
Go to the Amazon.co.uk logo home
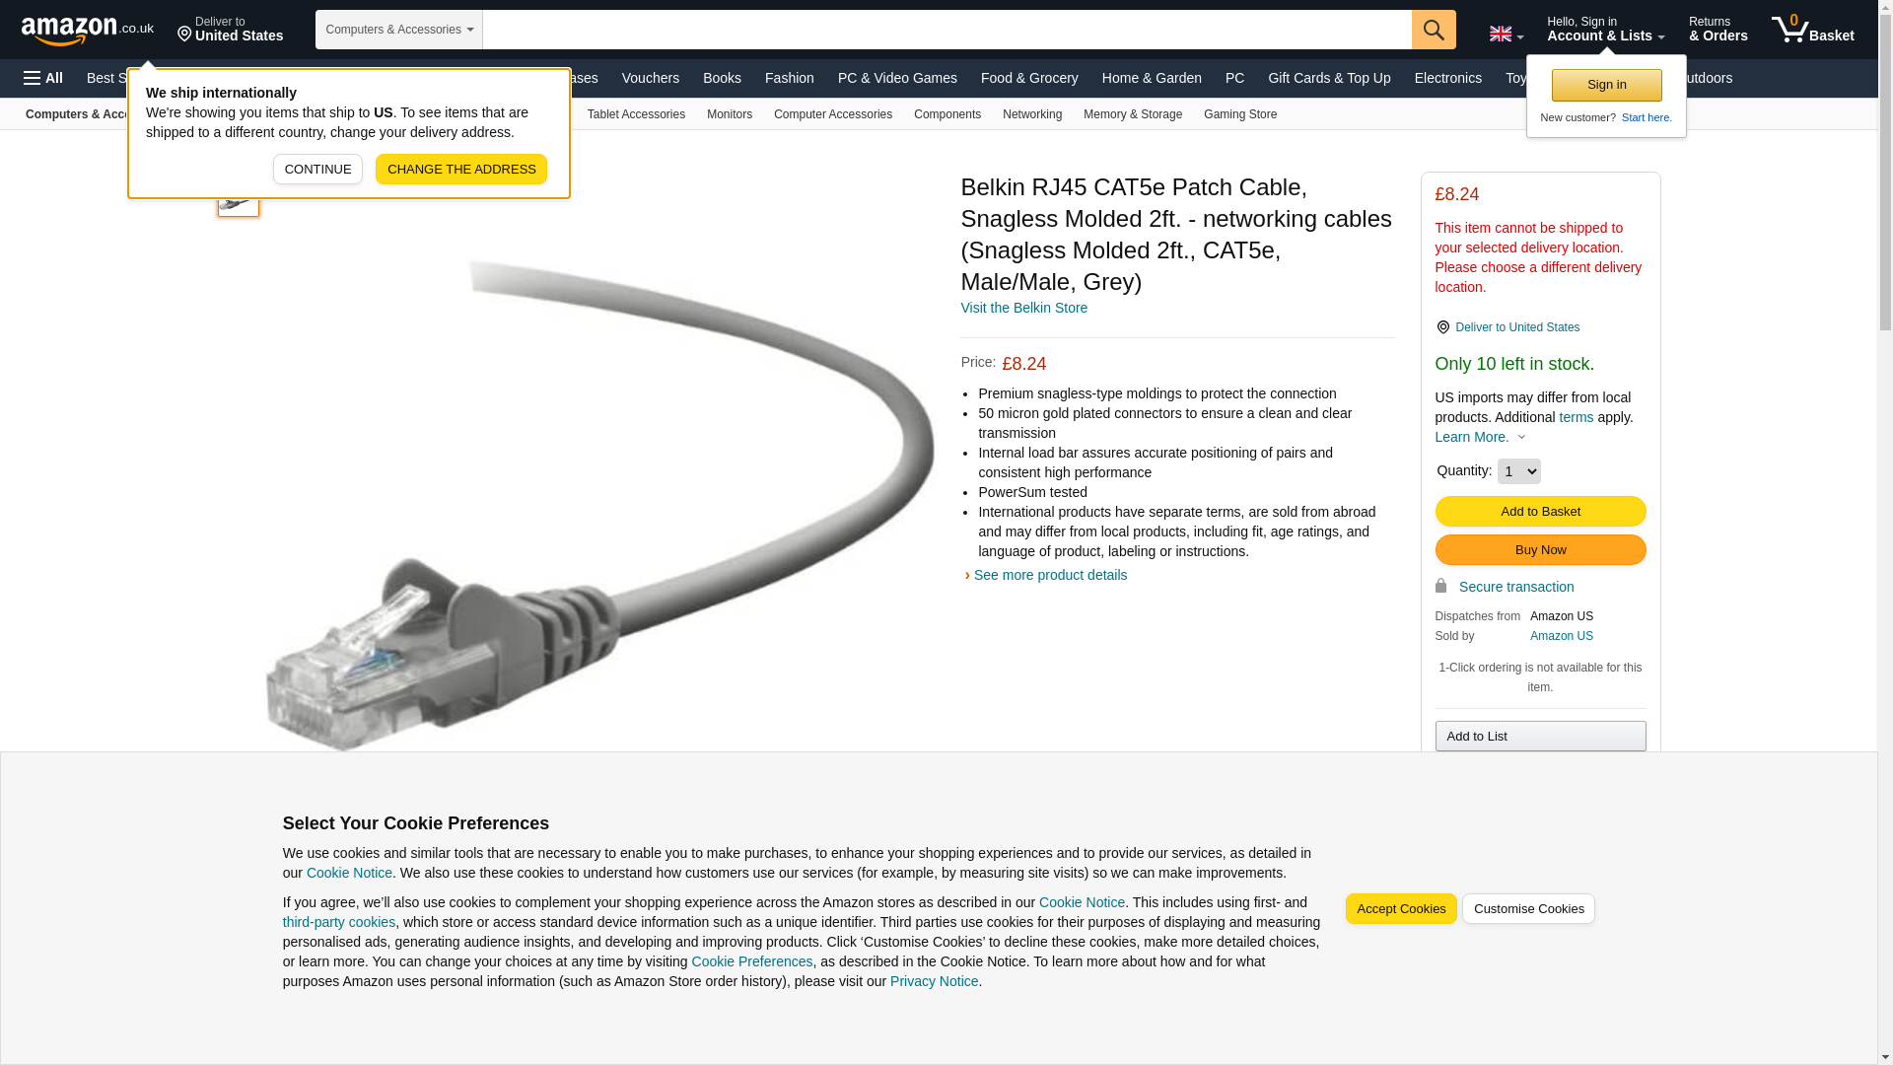coord(88,30)
